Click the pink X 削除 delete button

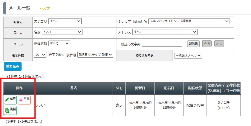[24, 100]
